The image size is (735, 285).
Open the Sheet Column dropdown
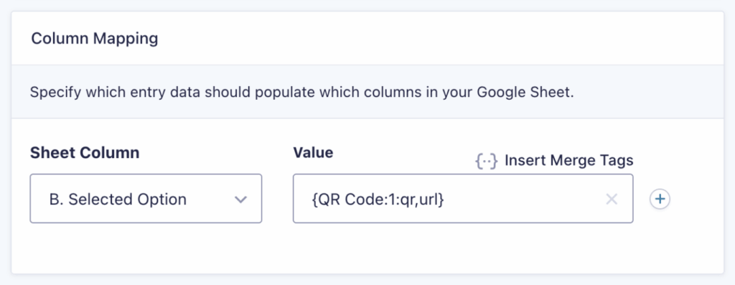[x=146, y=199]
